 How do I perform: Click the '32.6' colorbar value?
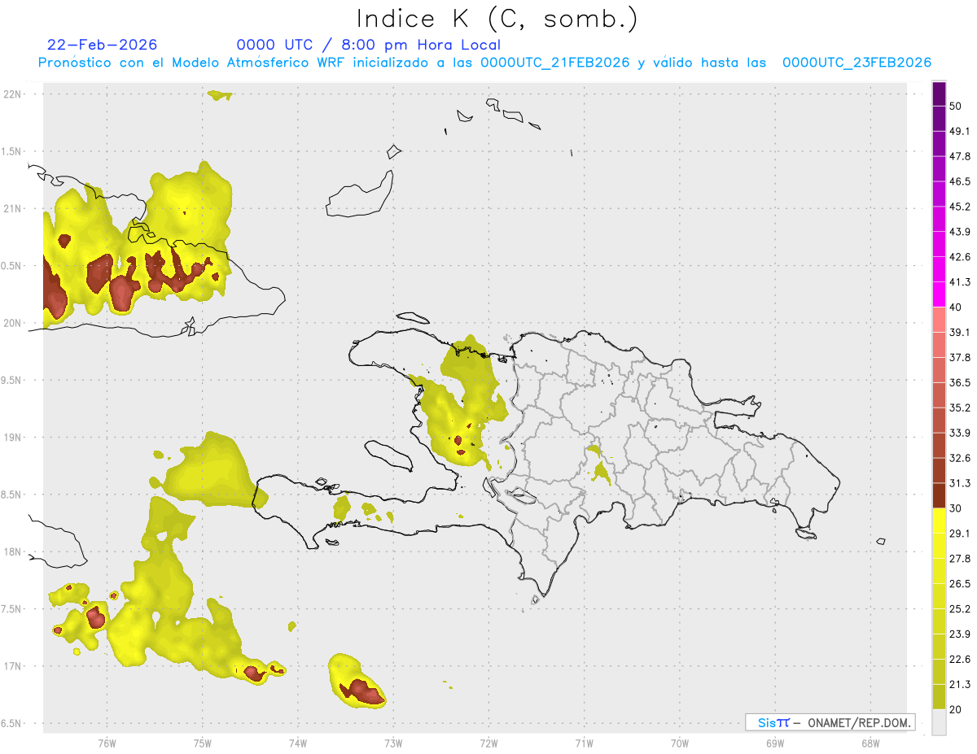961,458
